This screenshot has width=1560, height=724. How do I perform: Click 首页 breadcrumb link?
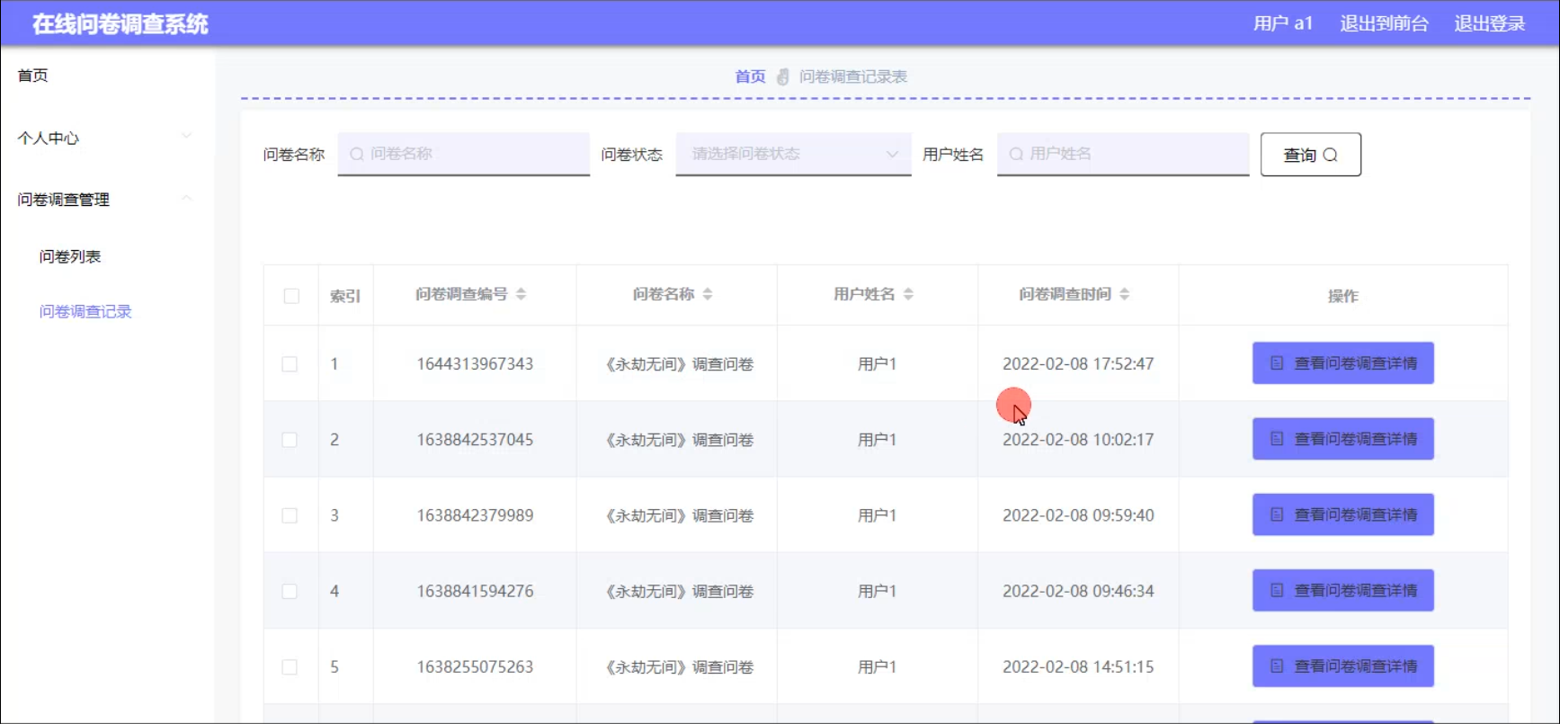point(750,77)
